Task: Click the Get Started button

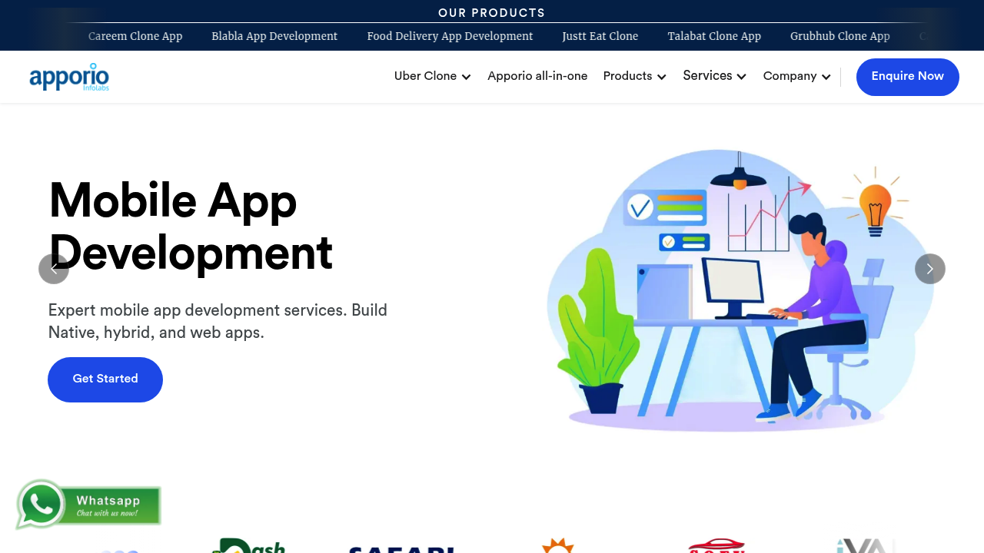Action: (105, 379)
